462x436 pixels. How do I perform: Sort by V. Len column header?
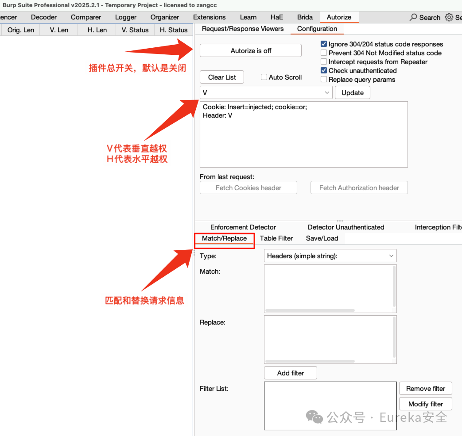click(59, 30)
